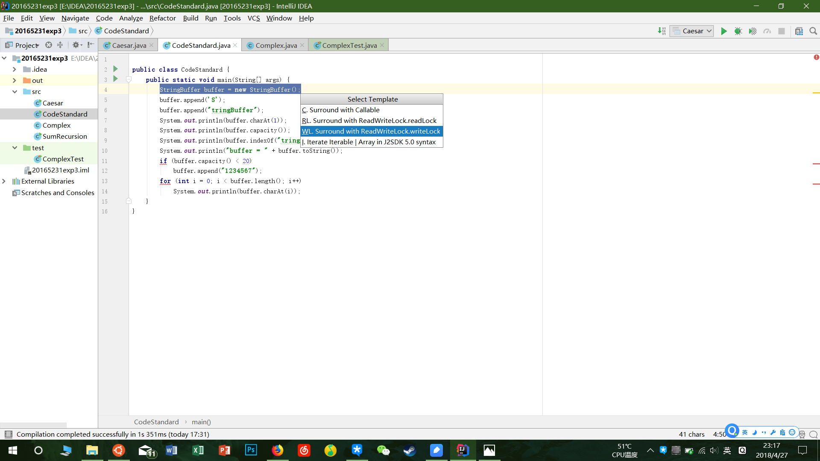Image resolution: width=820 pixels, height=461 pixels.
Task: Click the disabled Profile icon
Action: 767,31
